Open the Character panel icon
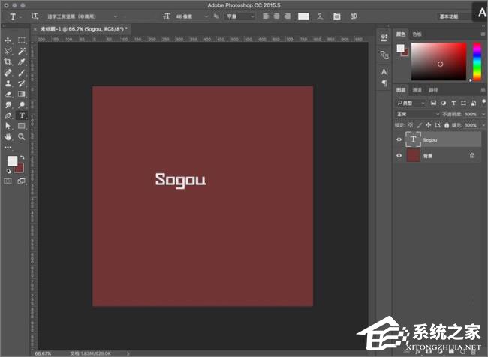The height and width of the screenshot is (357, 488). [x=384, y=72]
